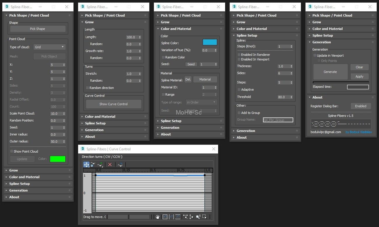Image resolution: width=379 pixels, height=227 pixels.
Task: Enable the Show Point Cloud checkbox
Action: click(x=12, y=151)
